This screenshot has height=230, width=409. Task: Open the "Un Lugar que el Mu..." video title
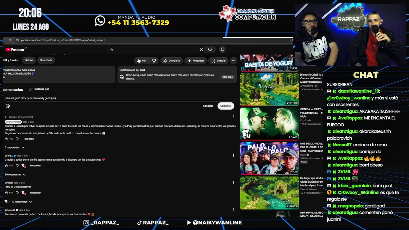tap(311, 182)
